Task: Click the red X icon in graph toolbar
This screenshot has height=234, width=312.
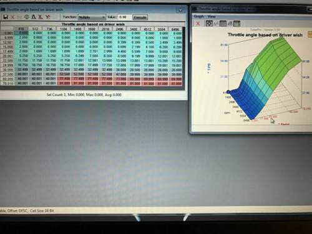Action: pyautogui.click(x=198, y=23)
